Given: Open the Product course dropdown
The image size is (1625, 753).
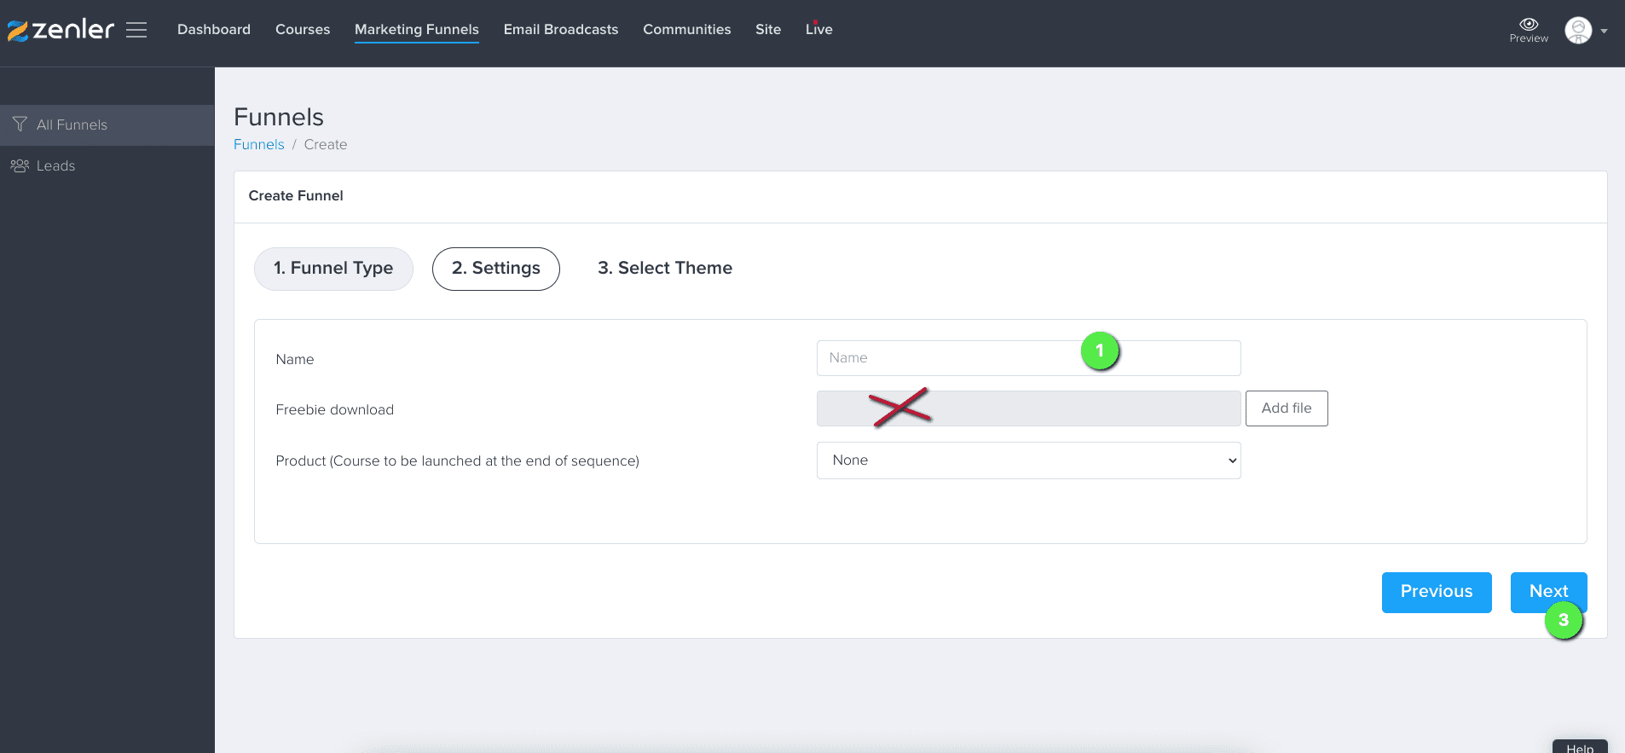Looking at the screenshot, I should [1028, 460].
